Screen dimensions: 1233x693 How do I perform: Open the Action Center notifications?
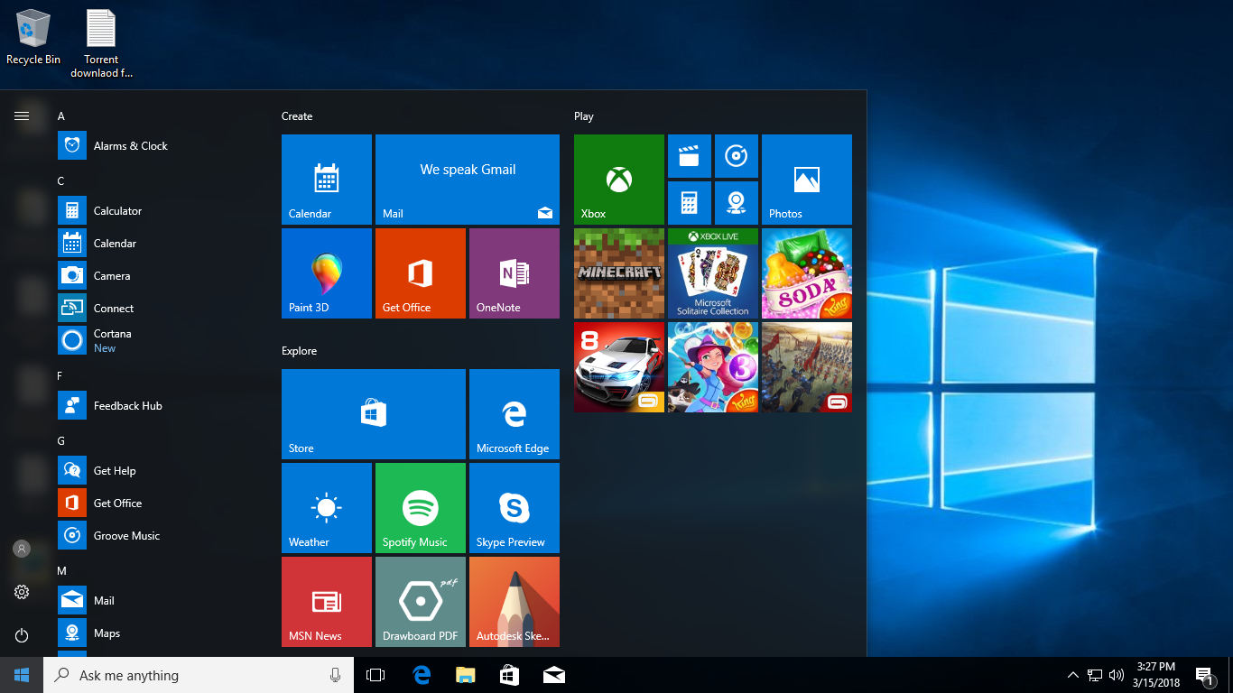coord(1203,675)
